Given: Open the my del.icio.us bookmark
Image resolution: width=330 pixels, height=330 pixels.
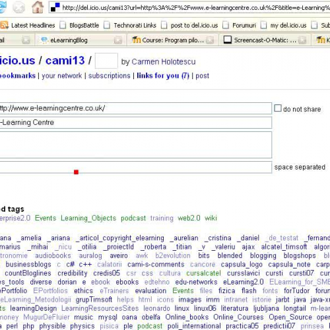Looking at the screenshot, I should click(288, 26).
